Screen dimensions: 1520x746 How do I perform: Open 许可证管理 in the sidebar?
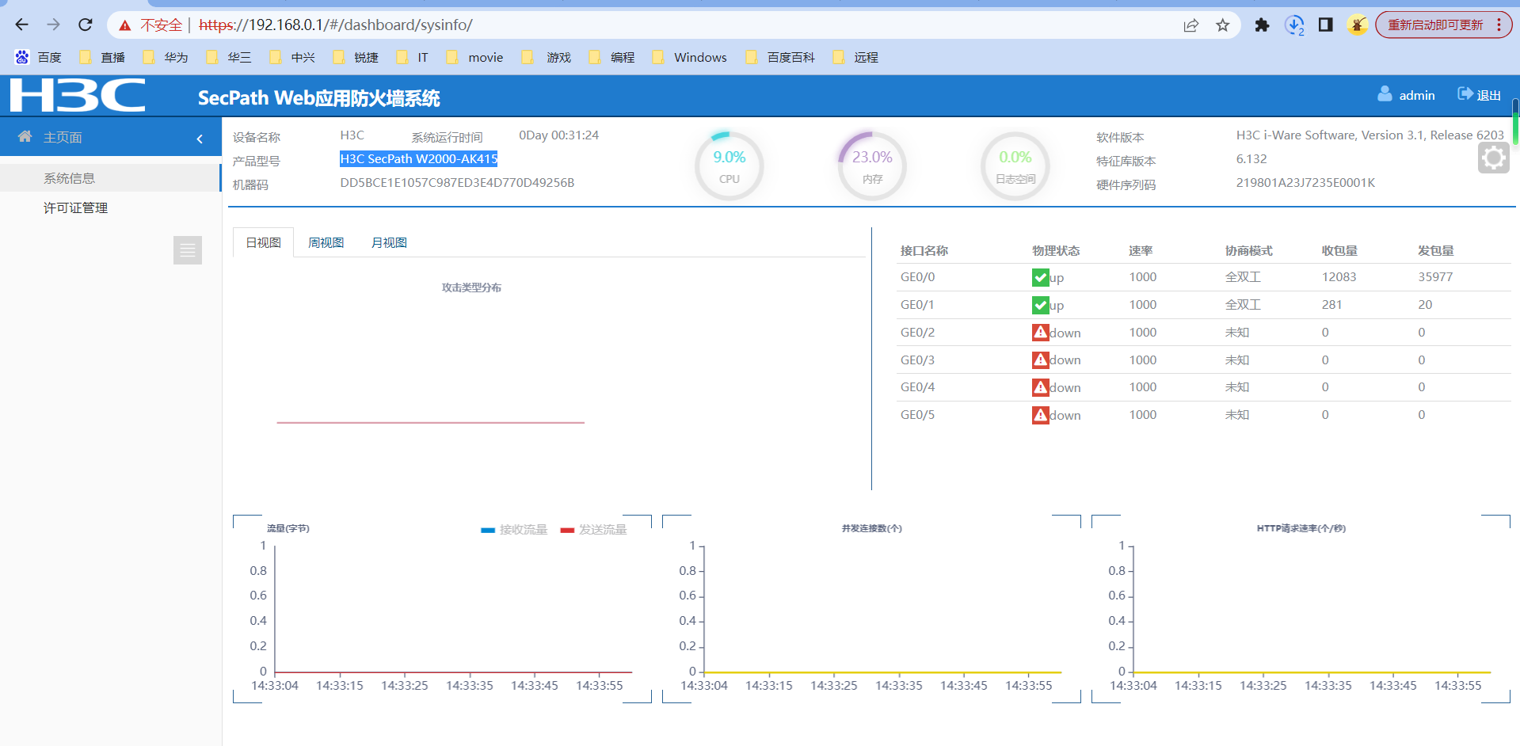click(75, 208)
